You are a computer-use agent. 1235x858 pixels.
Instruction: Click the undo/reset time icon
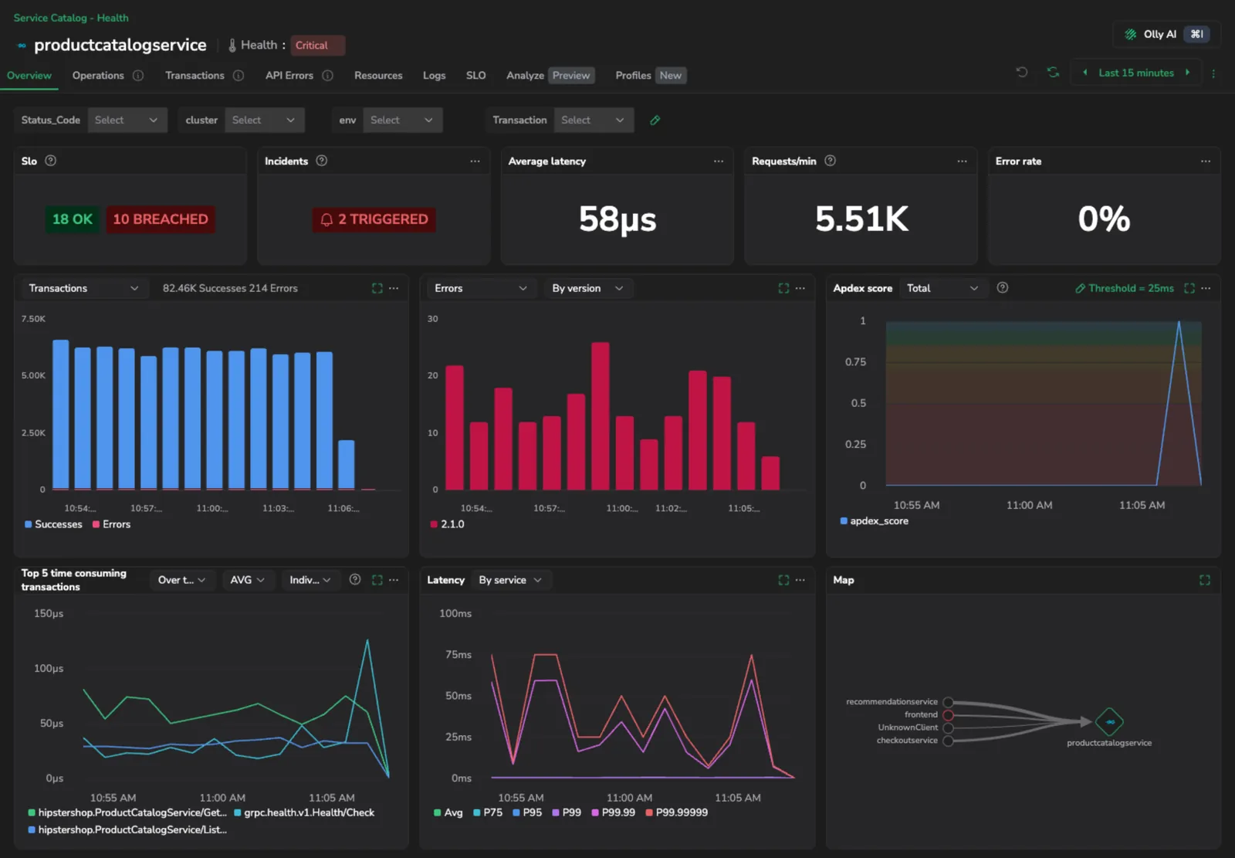[x=1022, y=73]
